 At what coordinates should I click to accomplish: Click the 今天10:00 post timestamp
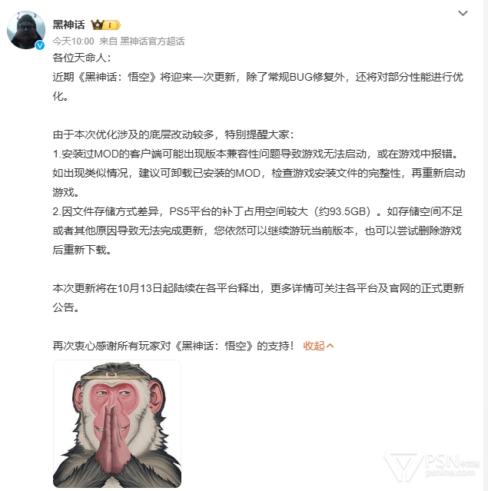point(73,41)
